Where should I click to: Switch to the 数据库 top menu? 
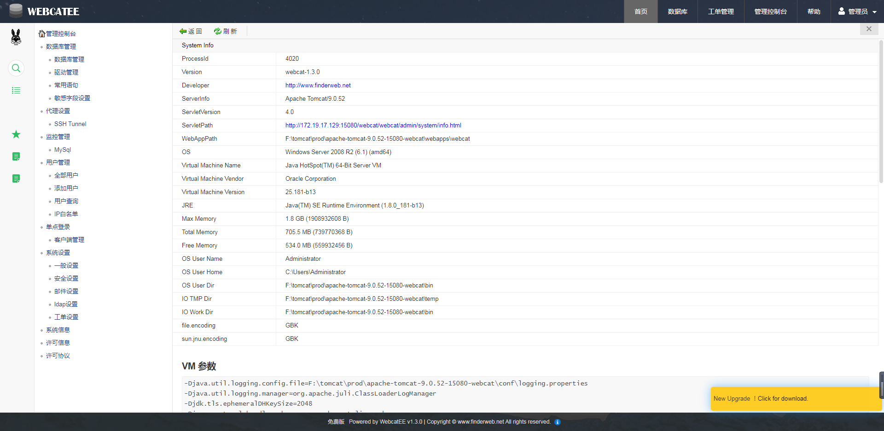(x=677, y=11)
